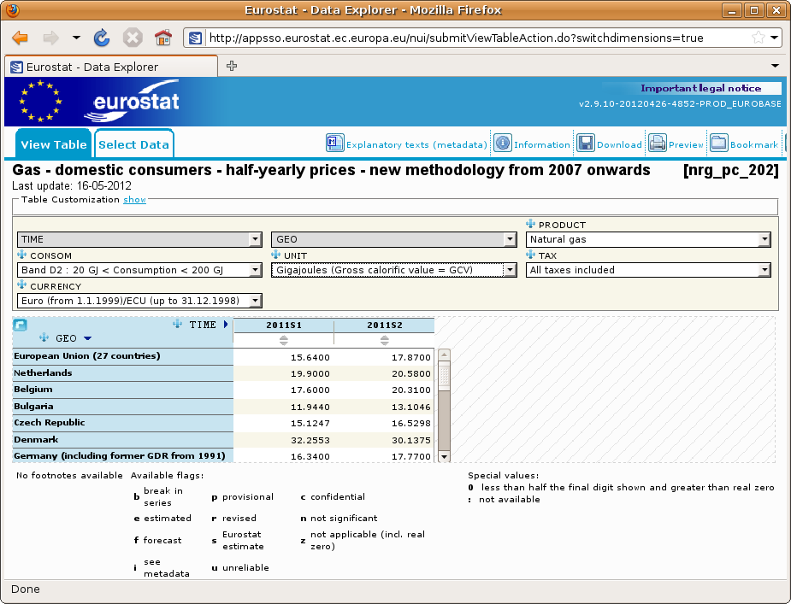This screenshot has width=791, height=604.
Task: Open the TAX All taxes included dropdown
Action: click(x=648, y=270)
